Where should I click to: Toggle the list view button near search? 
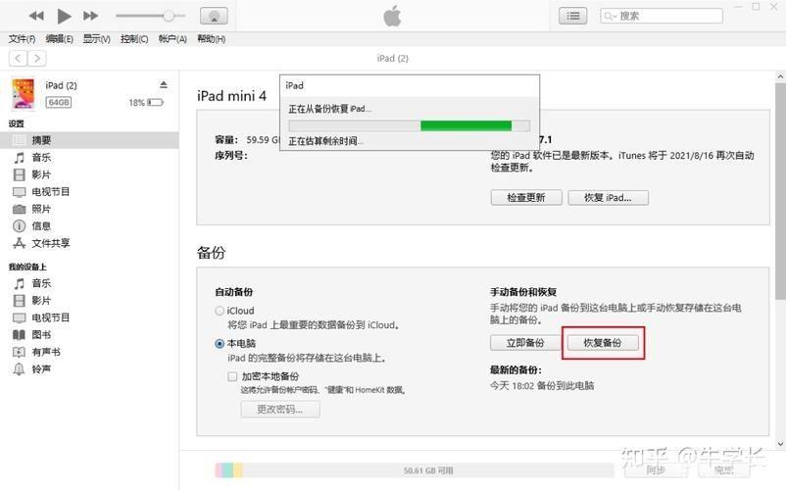pyautogui.click(x=573, y=16)
